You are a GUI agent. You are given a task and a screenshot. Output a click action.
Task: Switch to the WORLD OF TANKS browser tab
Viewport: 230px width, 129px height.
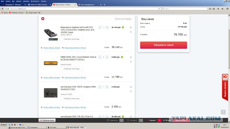[x=39, y=5]
